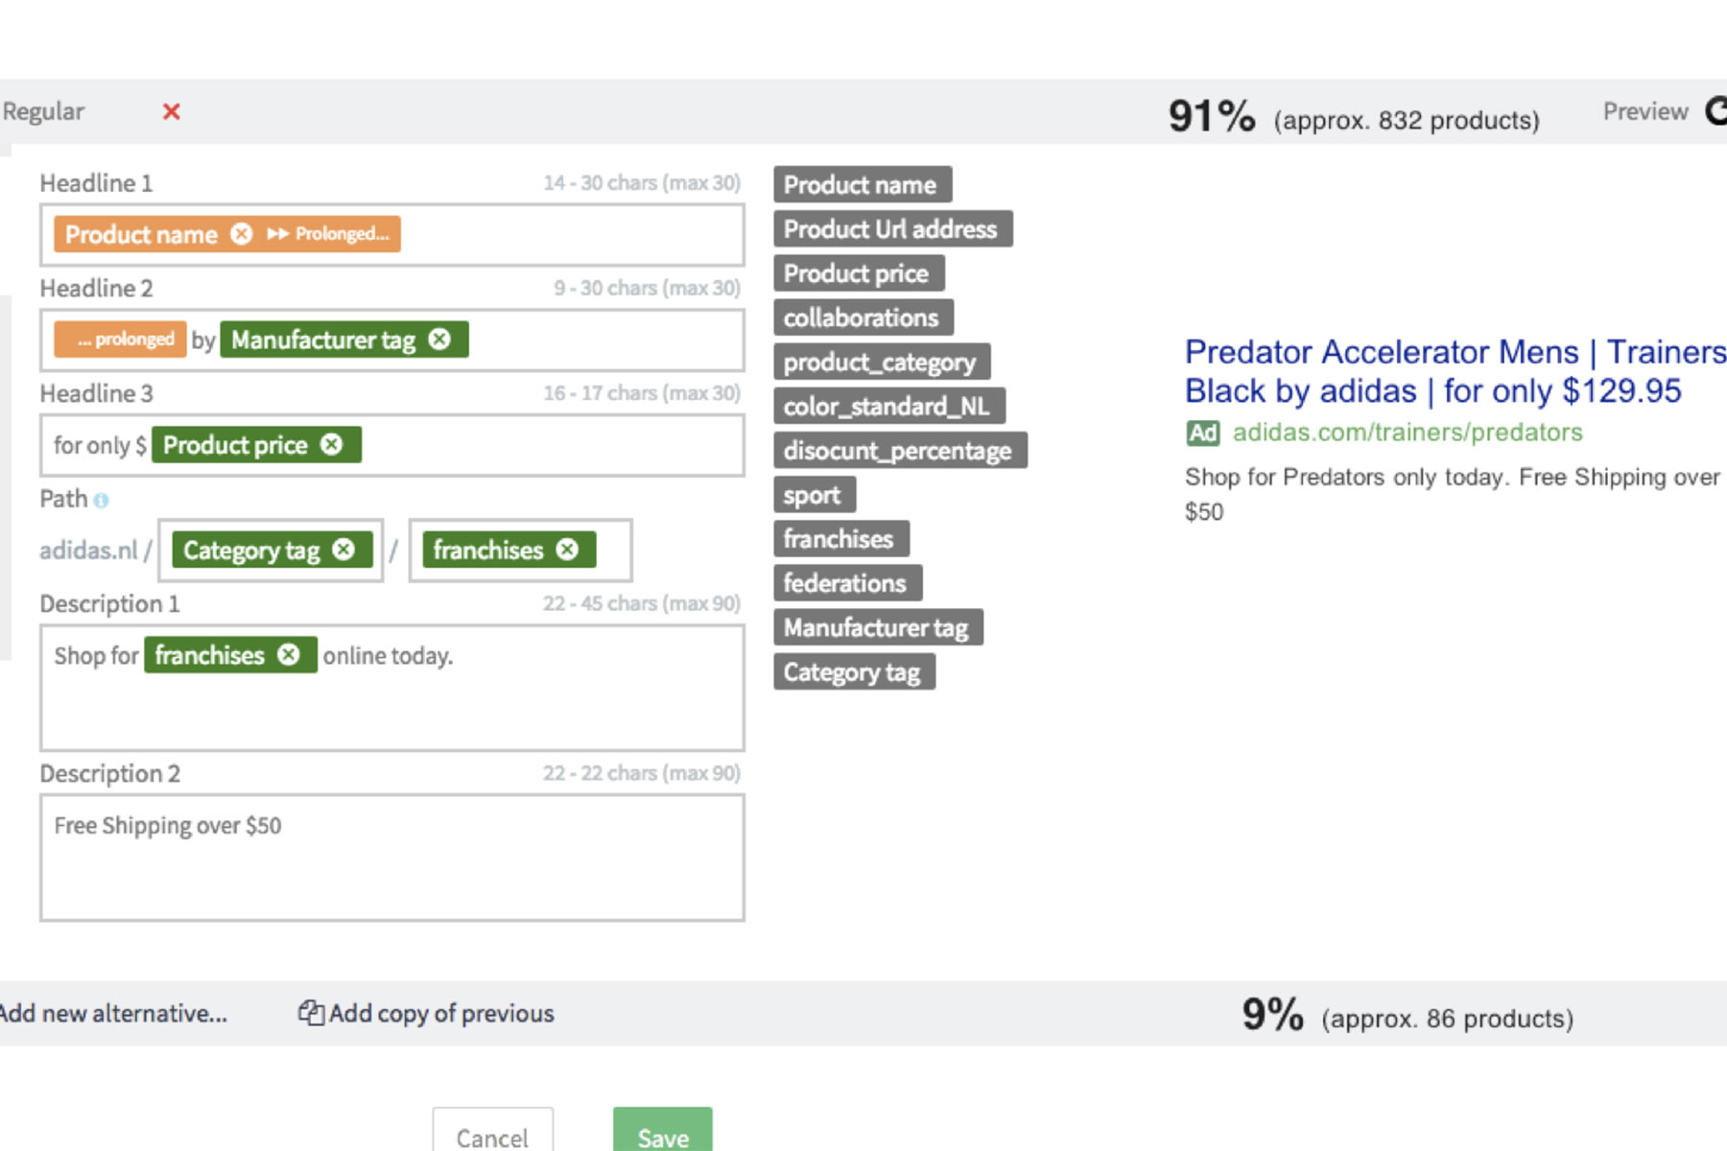Click the 9% coverage figure
The width and height of the screenshot is (1727, 1151).
point(1273,1014)
